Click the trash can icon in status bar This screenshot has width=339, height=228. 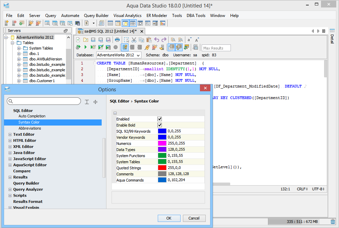click(333, 222)
